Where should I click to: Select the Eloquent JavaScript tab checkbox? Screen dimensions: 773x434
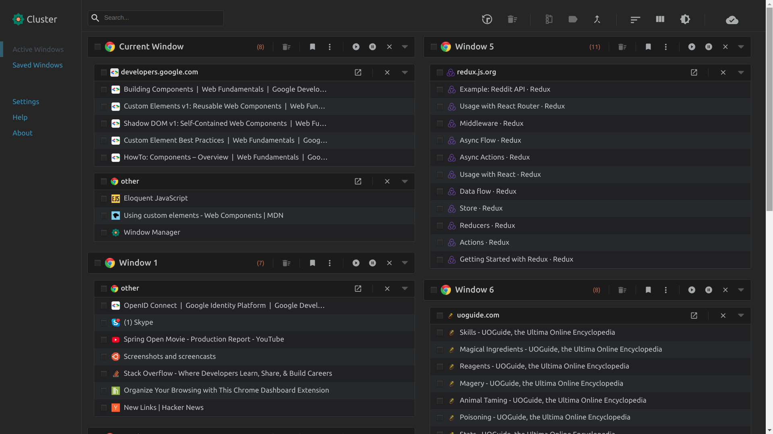pos(104,199)
